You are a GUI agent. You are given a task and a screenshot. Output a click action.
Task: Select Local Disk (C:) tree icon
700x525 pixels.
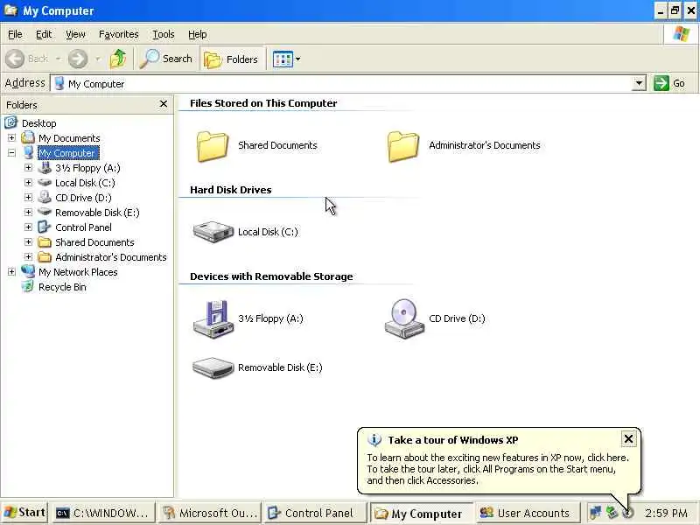pyautogui.click(x=45, y=183)
